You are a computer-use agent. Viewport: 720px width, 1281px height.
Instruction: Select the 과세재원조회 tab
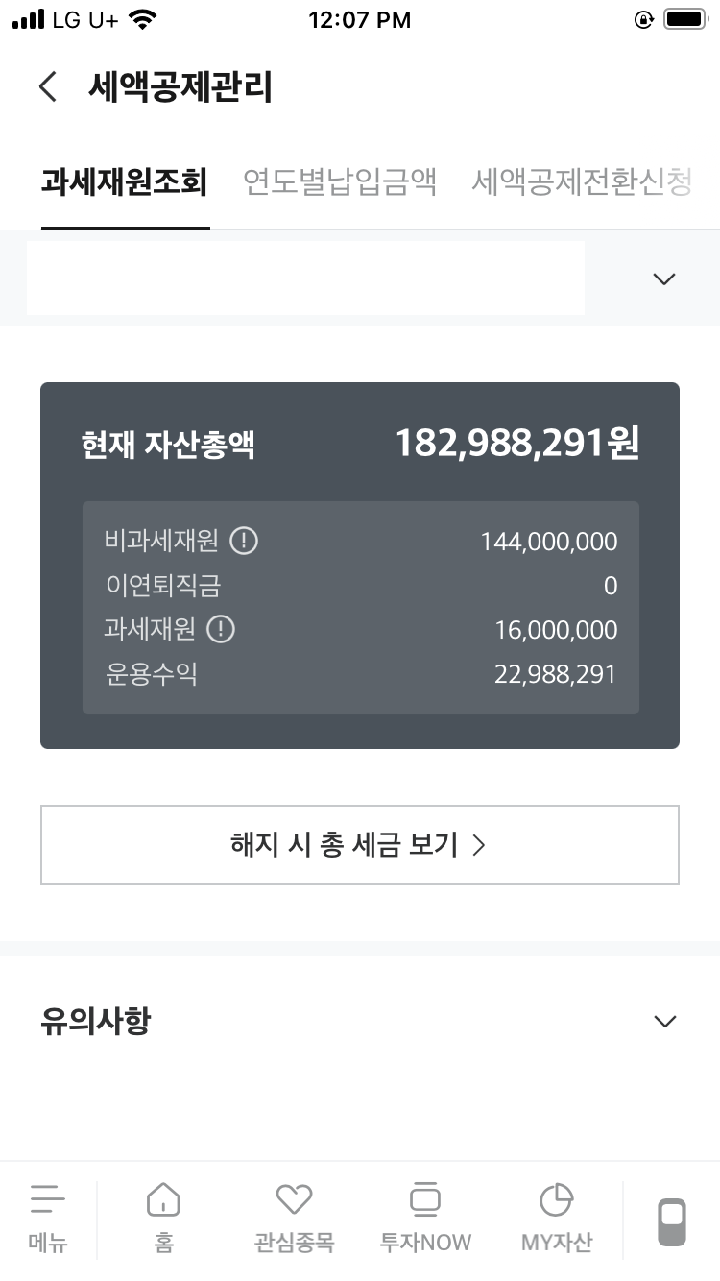click(125, 182)
